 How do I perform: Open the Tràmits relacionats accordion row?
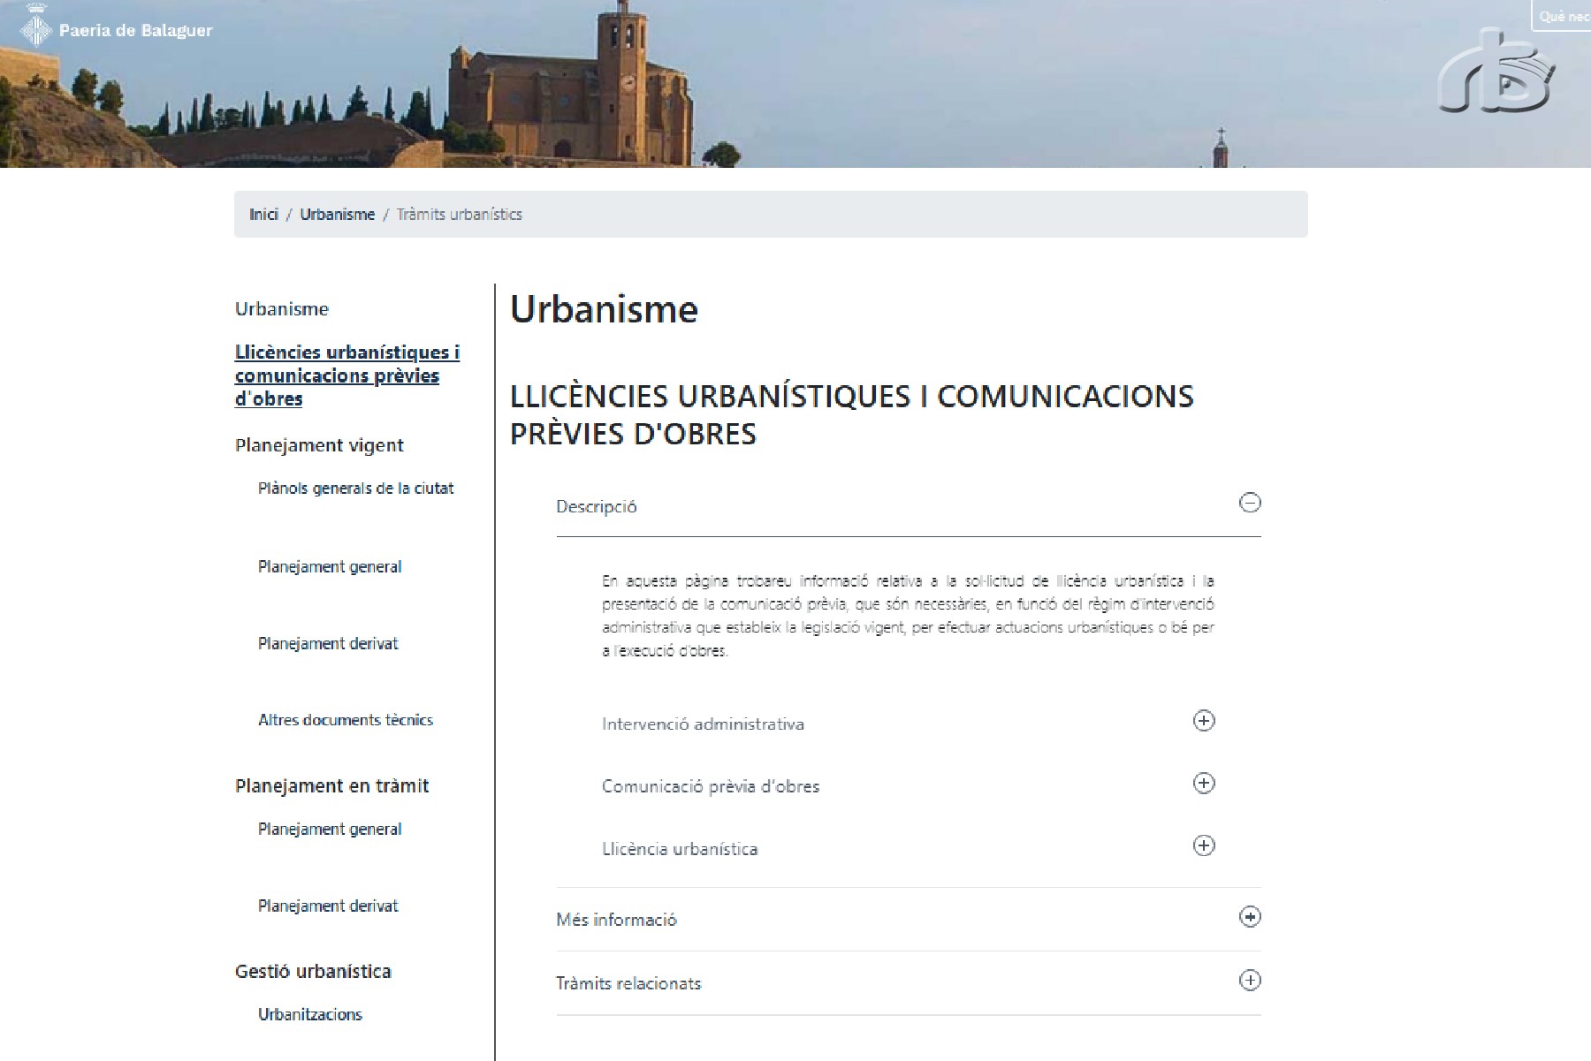coord(628,983)
